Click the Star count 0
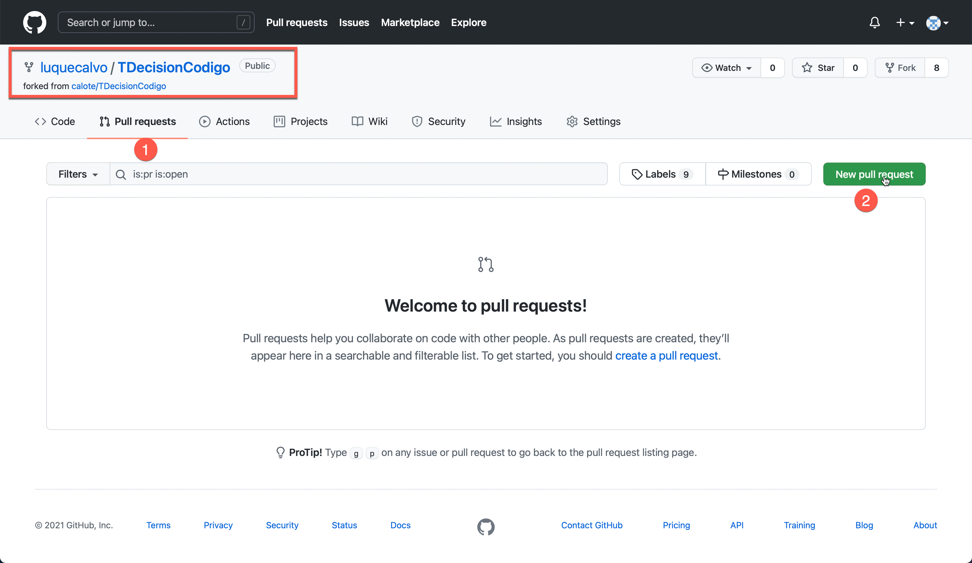Image resolution: width=972 pixels, height=563 pixels. [x=855, y=67]
